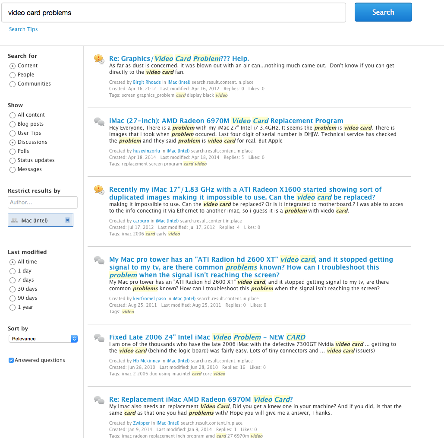Click "Replies: 16" on Hb Mckinney result

pyautogui.click(x=233, y=367)
